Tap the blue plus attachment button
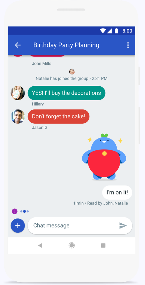 [18, 225]
